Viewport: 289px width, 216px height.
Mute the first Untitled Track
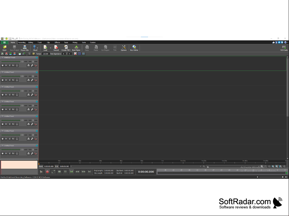tap(6, 65)
